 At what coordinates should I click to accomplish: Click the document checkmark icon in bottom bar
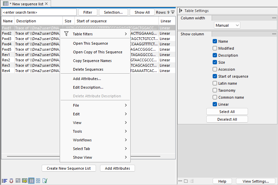(45, 181)
